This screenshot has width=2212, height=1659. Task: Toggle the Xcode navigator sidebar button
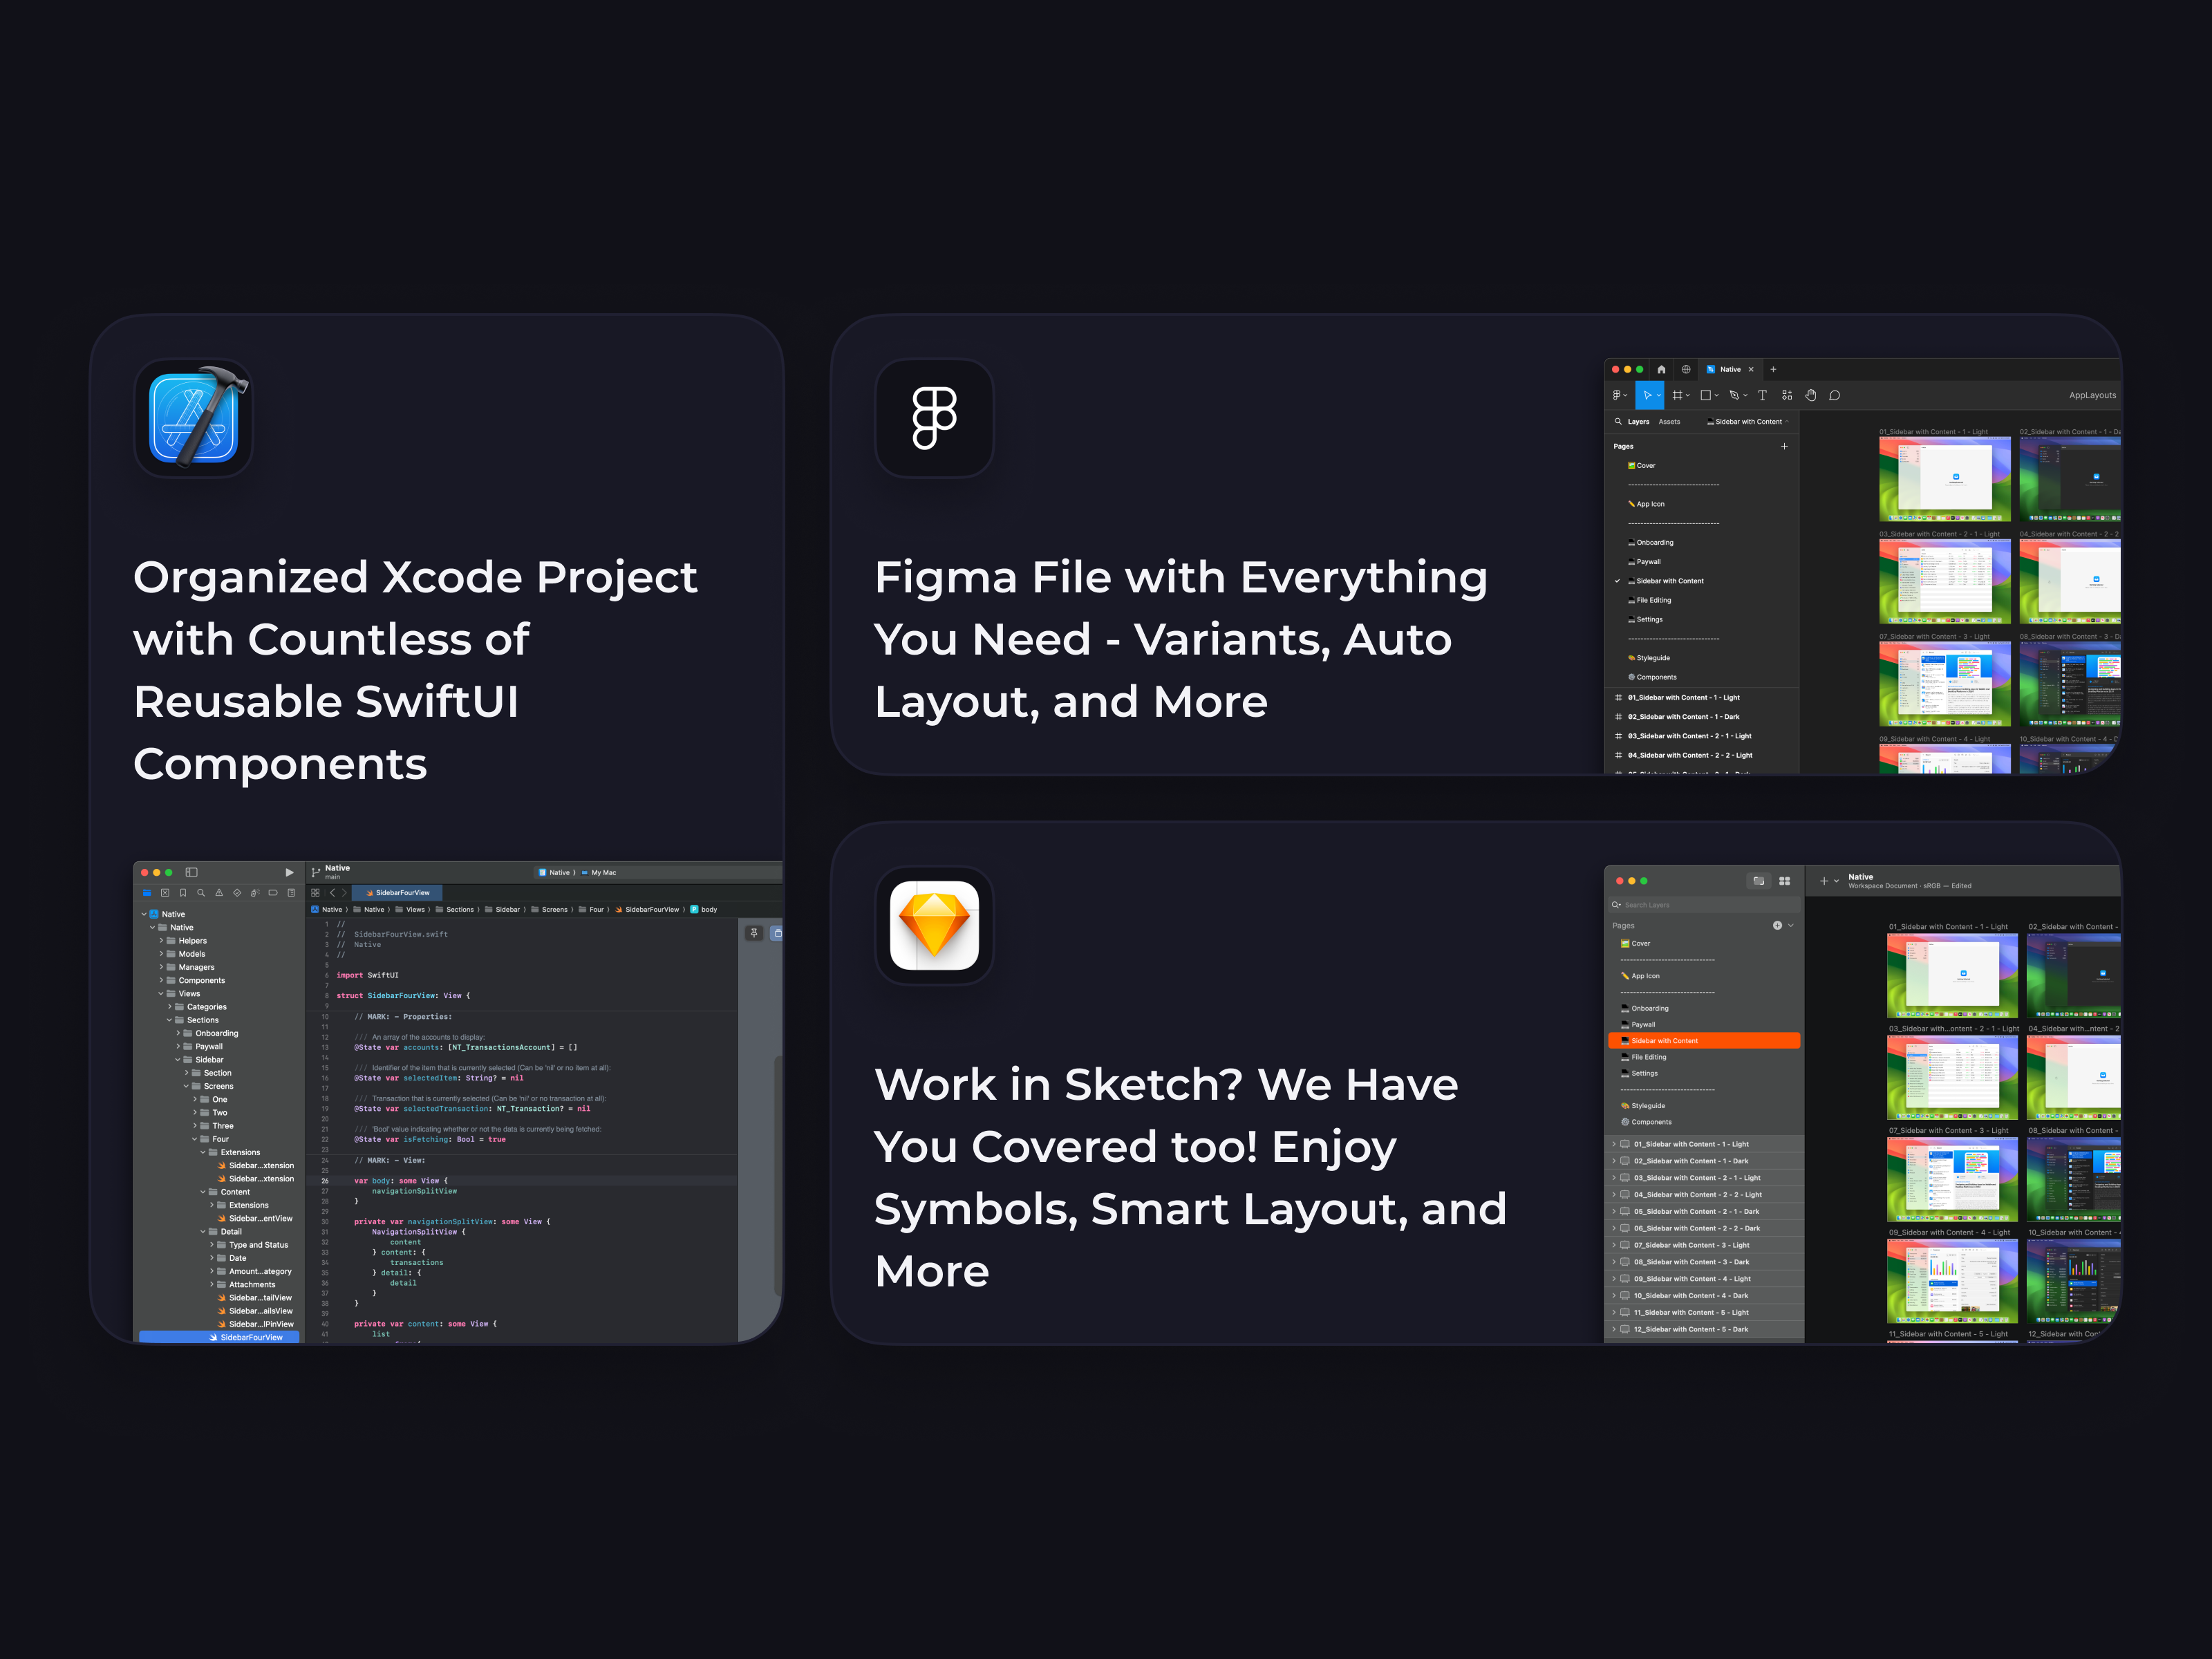pyautogui.click(x=191, y=872)
